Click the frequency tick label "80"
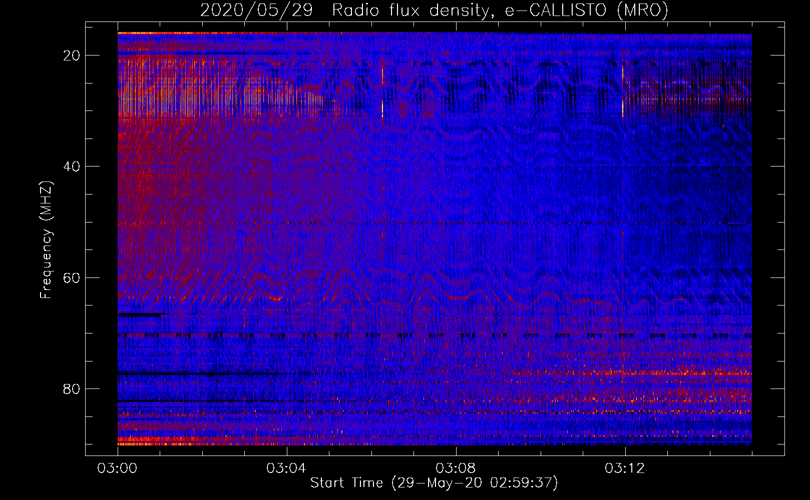This screenshot has height=500, width=810. pos(72,388)
